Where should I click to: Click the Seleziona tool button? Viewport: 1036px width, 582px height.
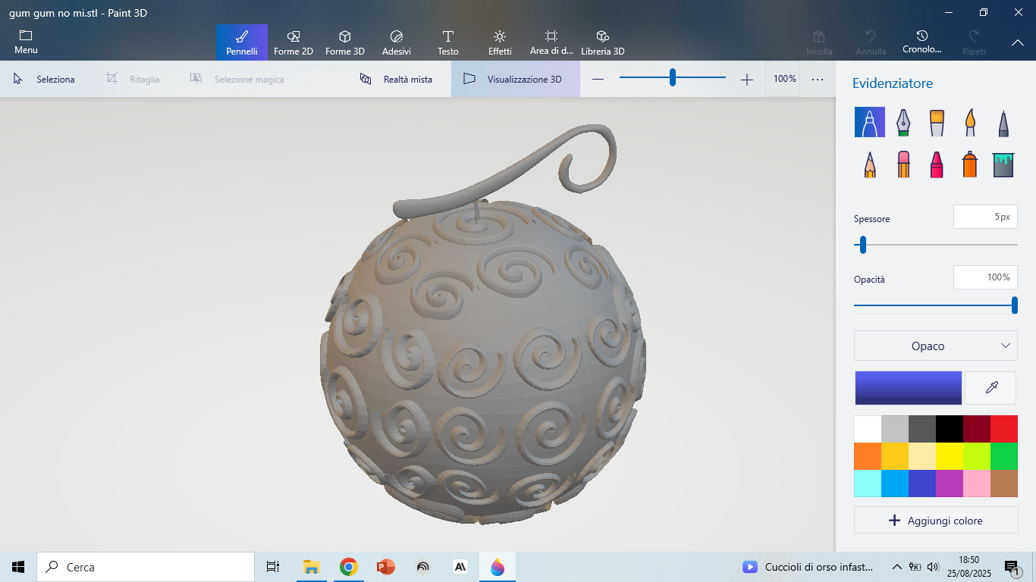click(45, 79)
